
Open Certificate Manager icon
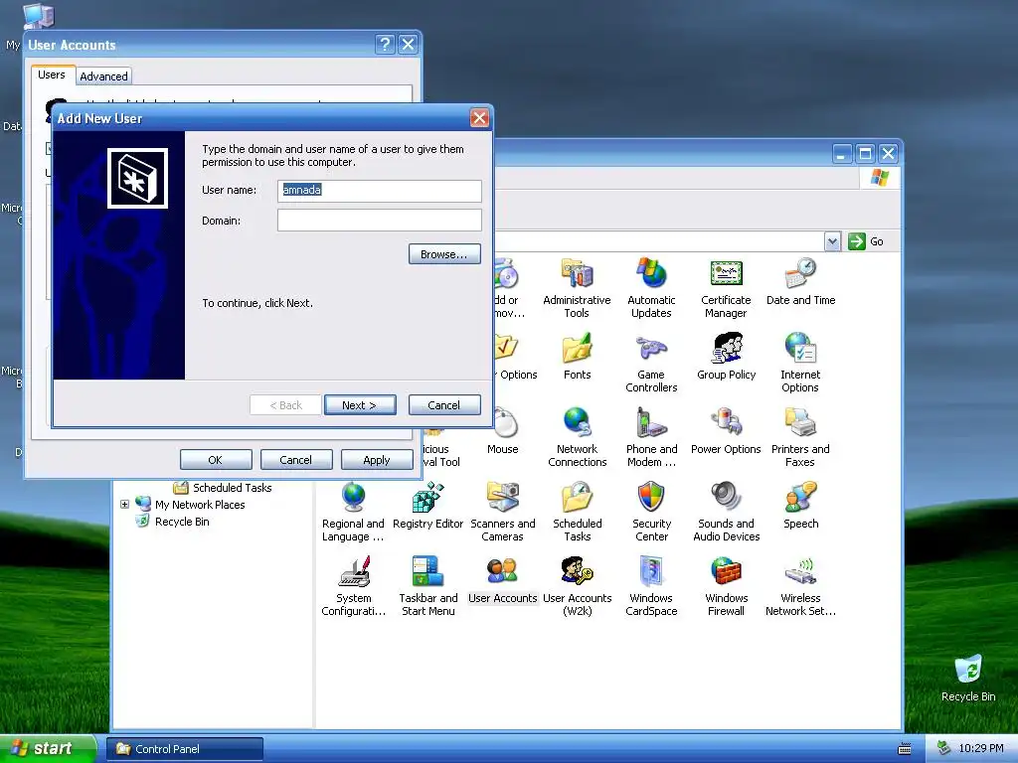(x=726, y=287)
